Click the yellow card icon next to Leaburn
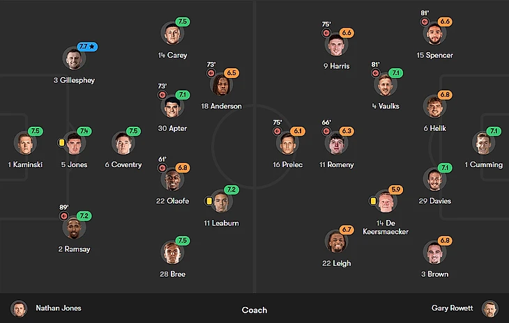 pos(208,200)
